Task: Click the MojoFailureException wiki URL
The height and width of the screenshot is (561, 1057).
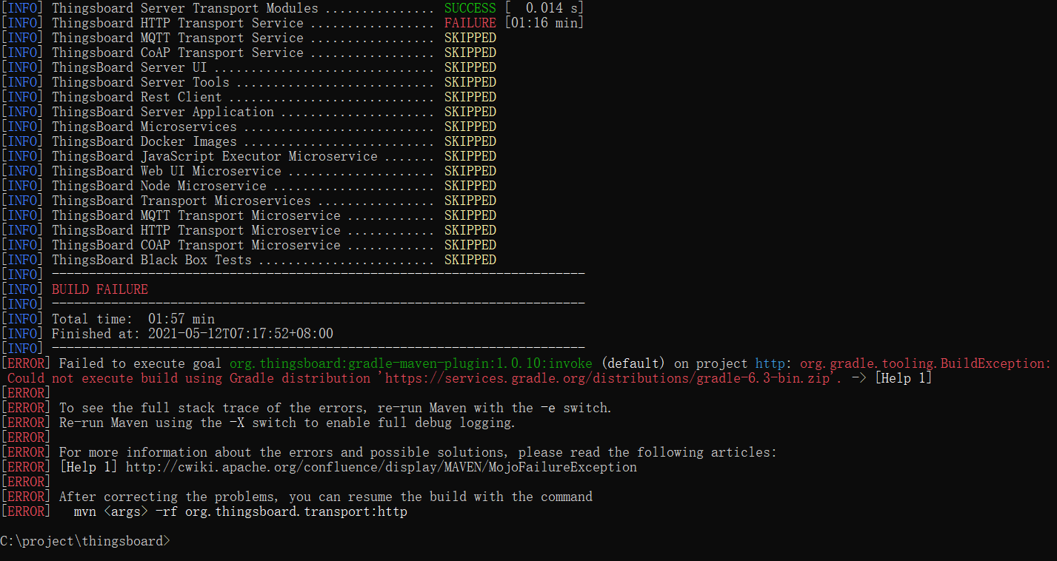Action: click(x=381, y=467)
